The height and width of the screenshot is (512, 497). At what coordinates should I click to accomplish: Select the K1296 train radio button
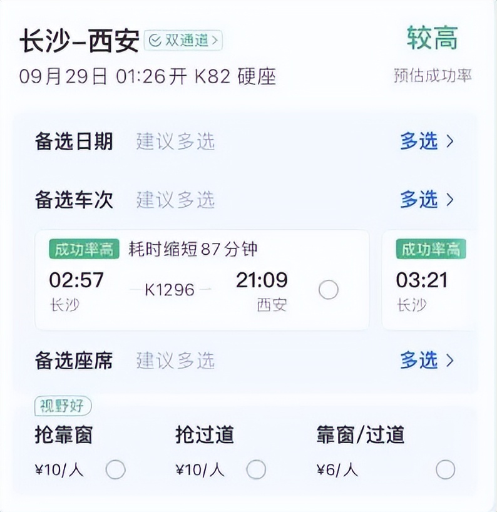(x=329, y=289)
